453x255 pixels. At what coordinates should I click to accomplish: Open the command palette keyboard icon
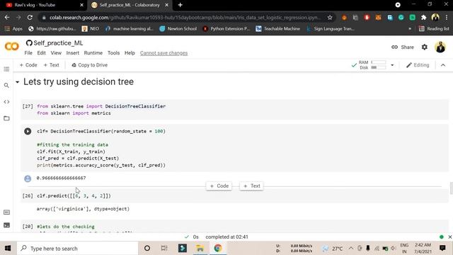pyautogui.click(x=6, y=212)
